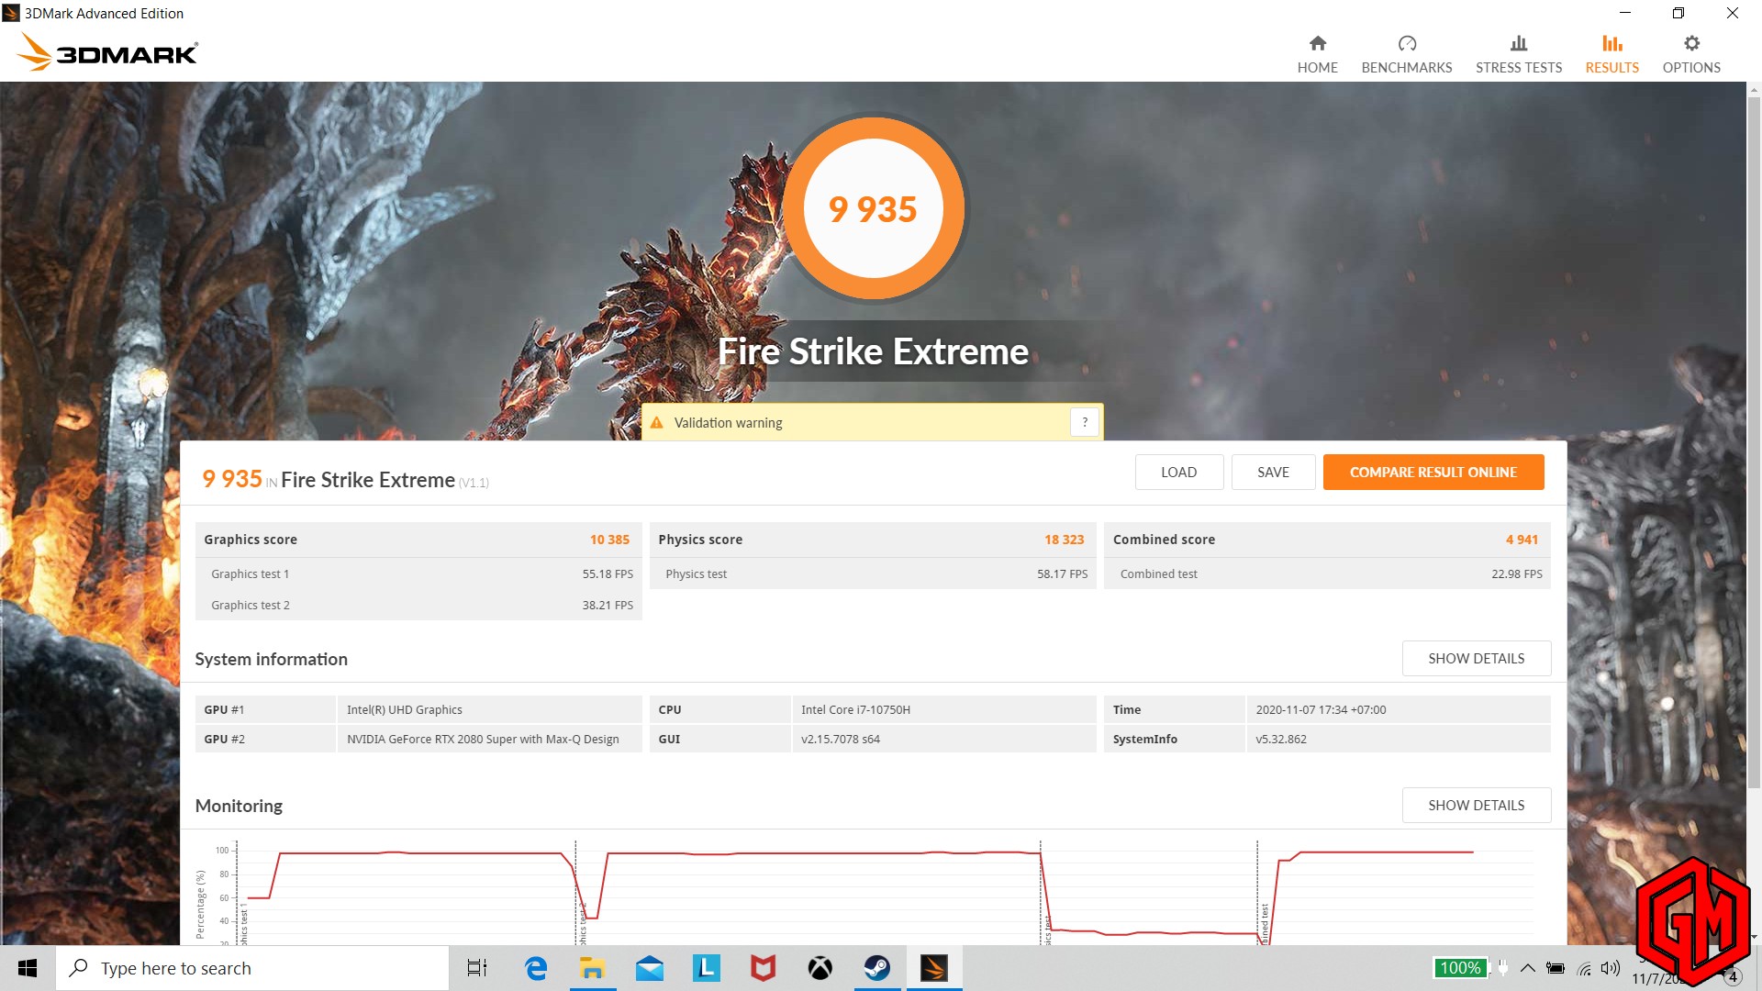Click the Time value 2020-11-07 17:34
Image resolution: width=1762 pixels, height=991 pixels.
[1321, 709]
